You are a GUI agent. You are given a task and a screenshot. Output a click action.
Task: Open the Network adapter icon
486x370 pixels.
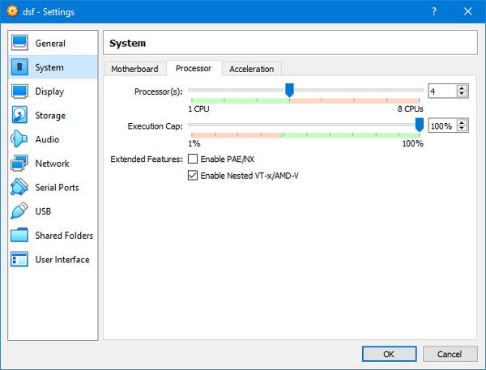click(19, 164)
